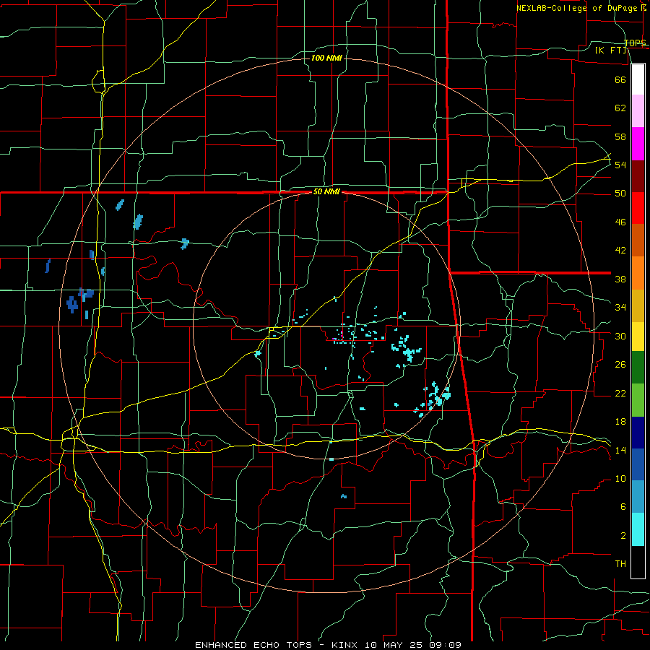Click the "[K FT]" units label
This screenshot has height=650, width=650.
(x=610, y=51)
